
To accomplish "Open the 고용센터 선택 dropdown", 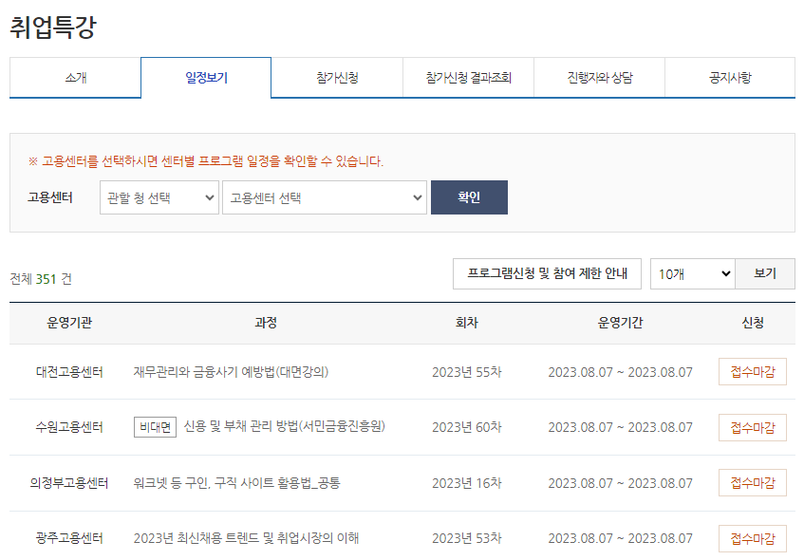I will point(325,197).
